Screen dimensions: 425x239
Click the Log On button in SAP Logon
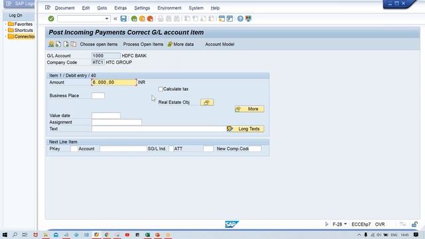click(15, 15)
